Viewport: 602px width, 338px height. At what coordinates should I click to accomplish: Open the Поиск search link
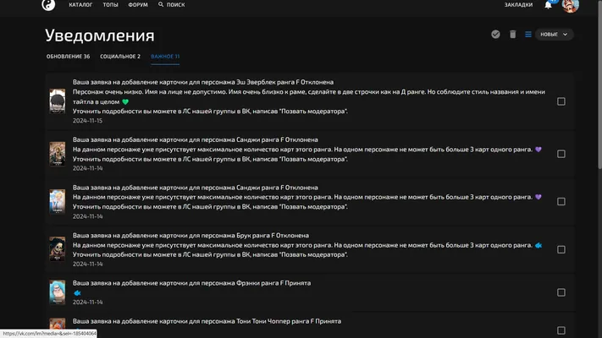tap(175, 4)
